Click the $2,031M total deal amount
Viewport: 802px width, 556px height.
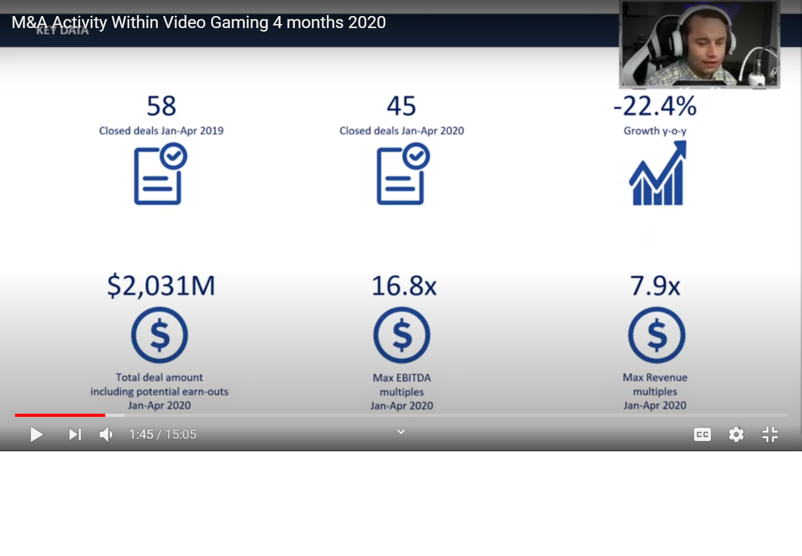pyautogui.click(x=161, y=286)
